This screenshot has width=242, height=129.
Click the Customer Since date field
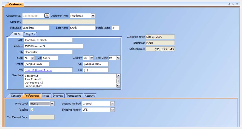tap(160, 37)
